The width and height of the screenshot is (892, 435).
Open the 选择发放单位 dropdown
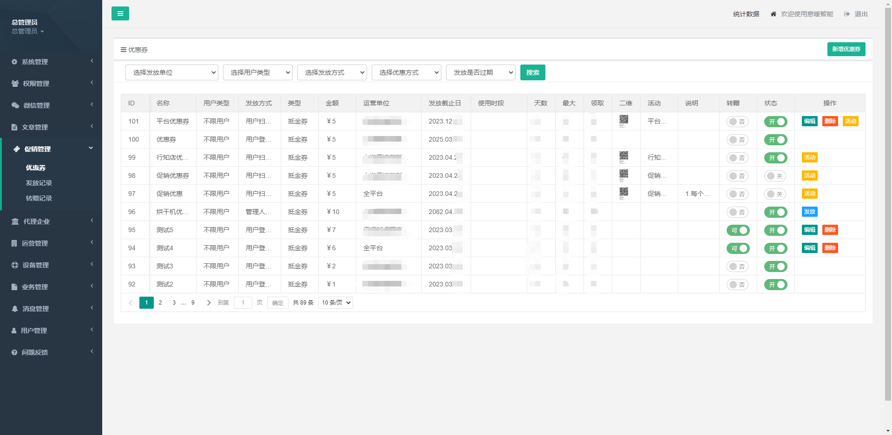(x=171, y=72)
